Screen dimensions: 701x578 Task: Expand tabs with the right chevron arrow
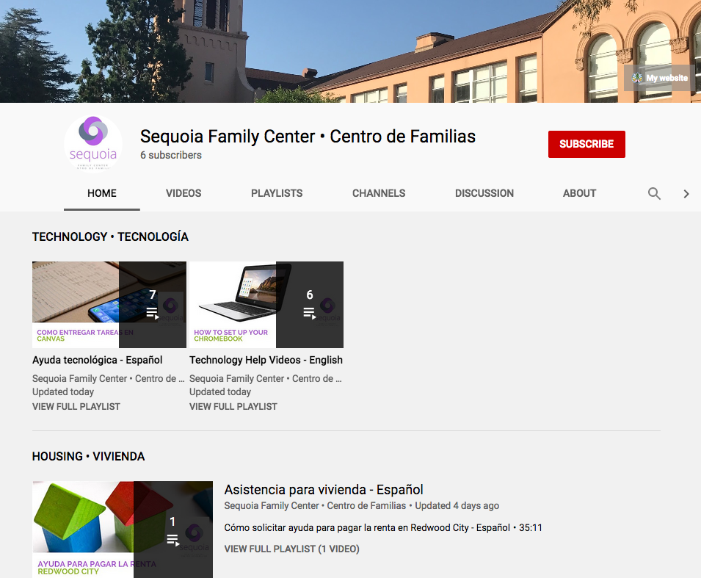686,194
